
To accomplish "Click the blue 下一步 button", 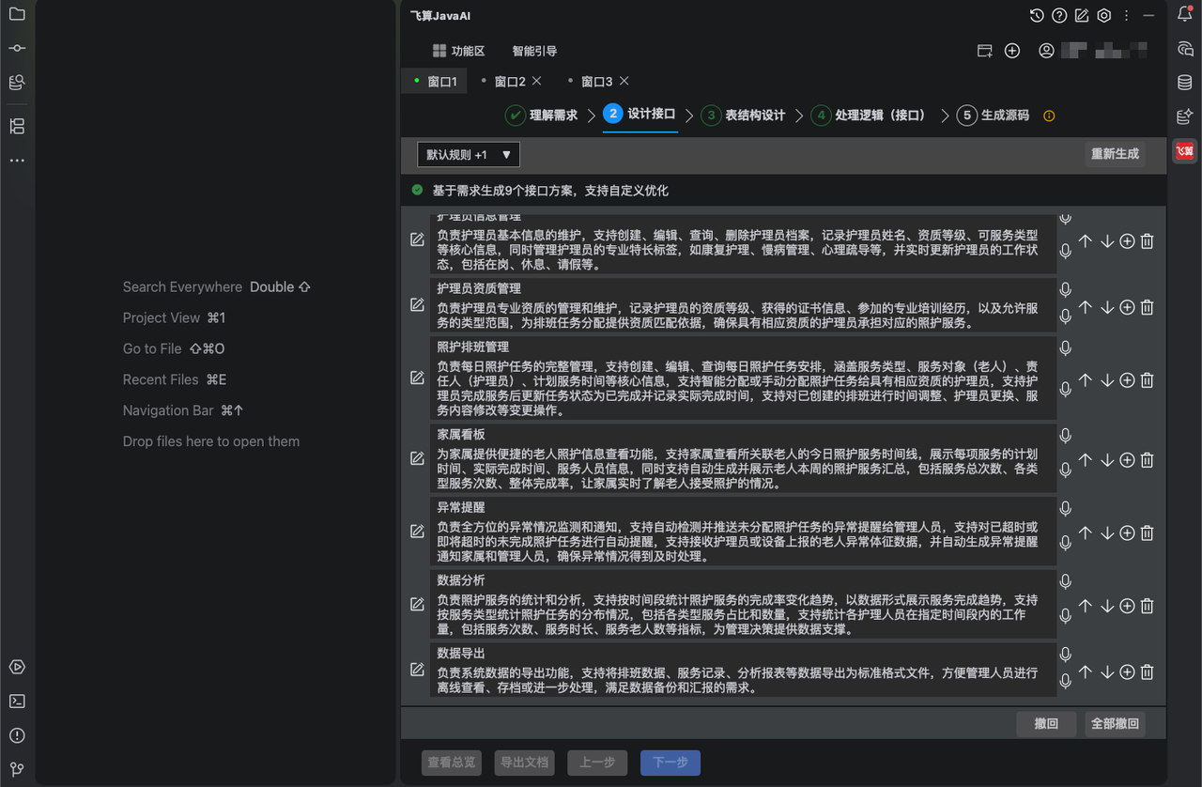I will point(670,763).
